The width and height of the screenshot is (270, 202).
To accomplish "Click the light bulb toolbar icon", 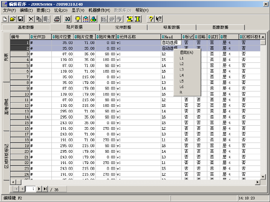I will tap(78, 19).
